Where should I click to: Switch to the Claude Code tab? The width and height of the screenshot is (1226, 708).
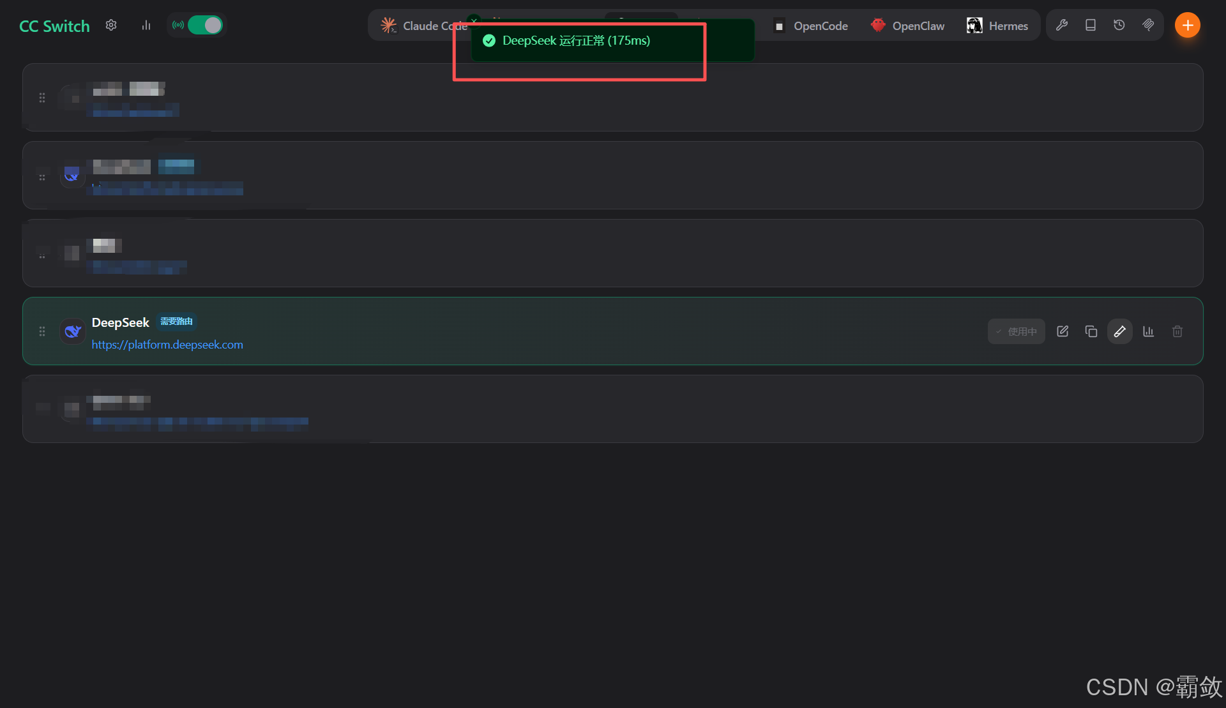[x=424, y=26]
